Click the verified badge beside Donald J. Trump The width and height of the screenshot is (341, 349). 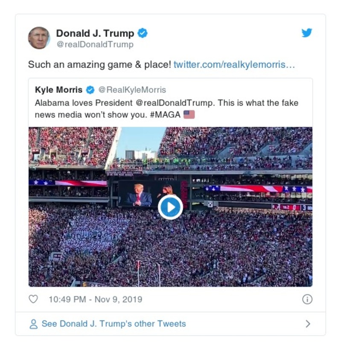pos(143,33)
